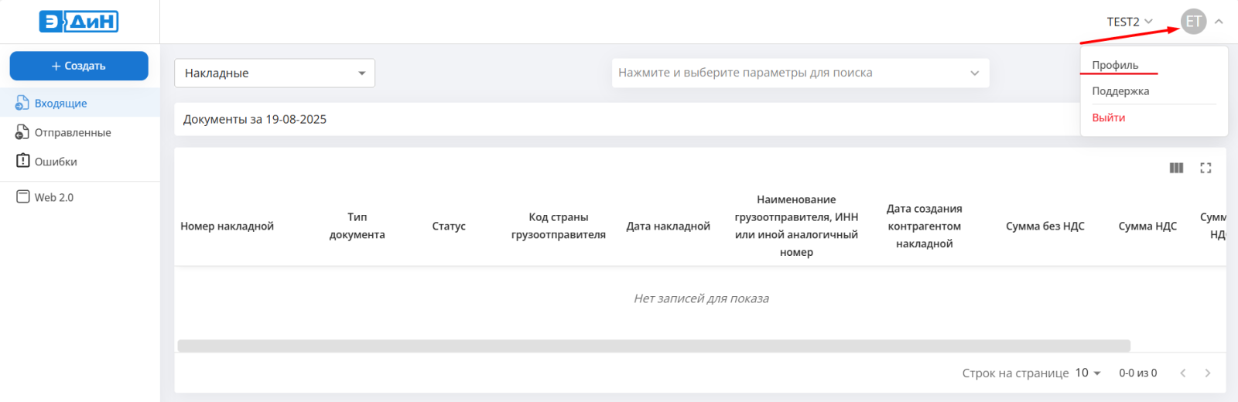Click the horizontal table scrollbar
Viewport: 1238px width, 402px height.
point(654,346)
